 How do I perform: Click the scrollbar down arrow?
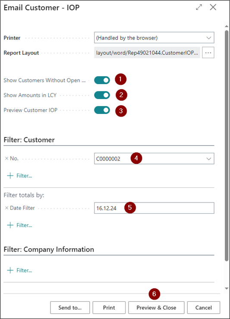pyautogui.click(x=227, y=288)
